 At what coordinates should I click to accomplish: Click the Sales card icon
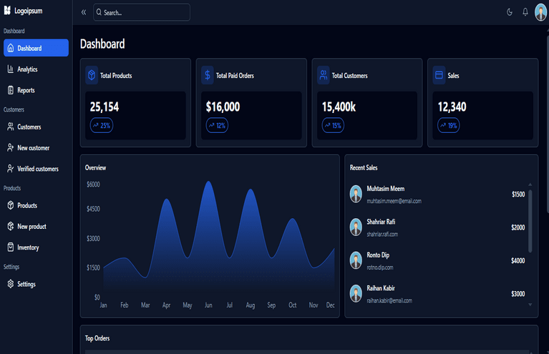[439, 75]
